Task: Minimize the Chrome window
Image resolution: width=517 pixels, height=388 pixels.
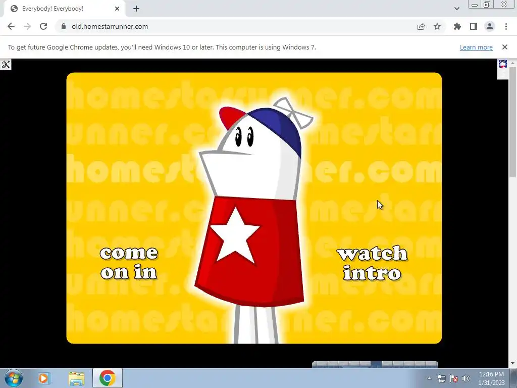Action: point(475,5)
